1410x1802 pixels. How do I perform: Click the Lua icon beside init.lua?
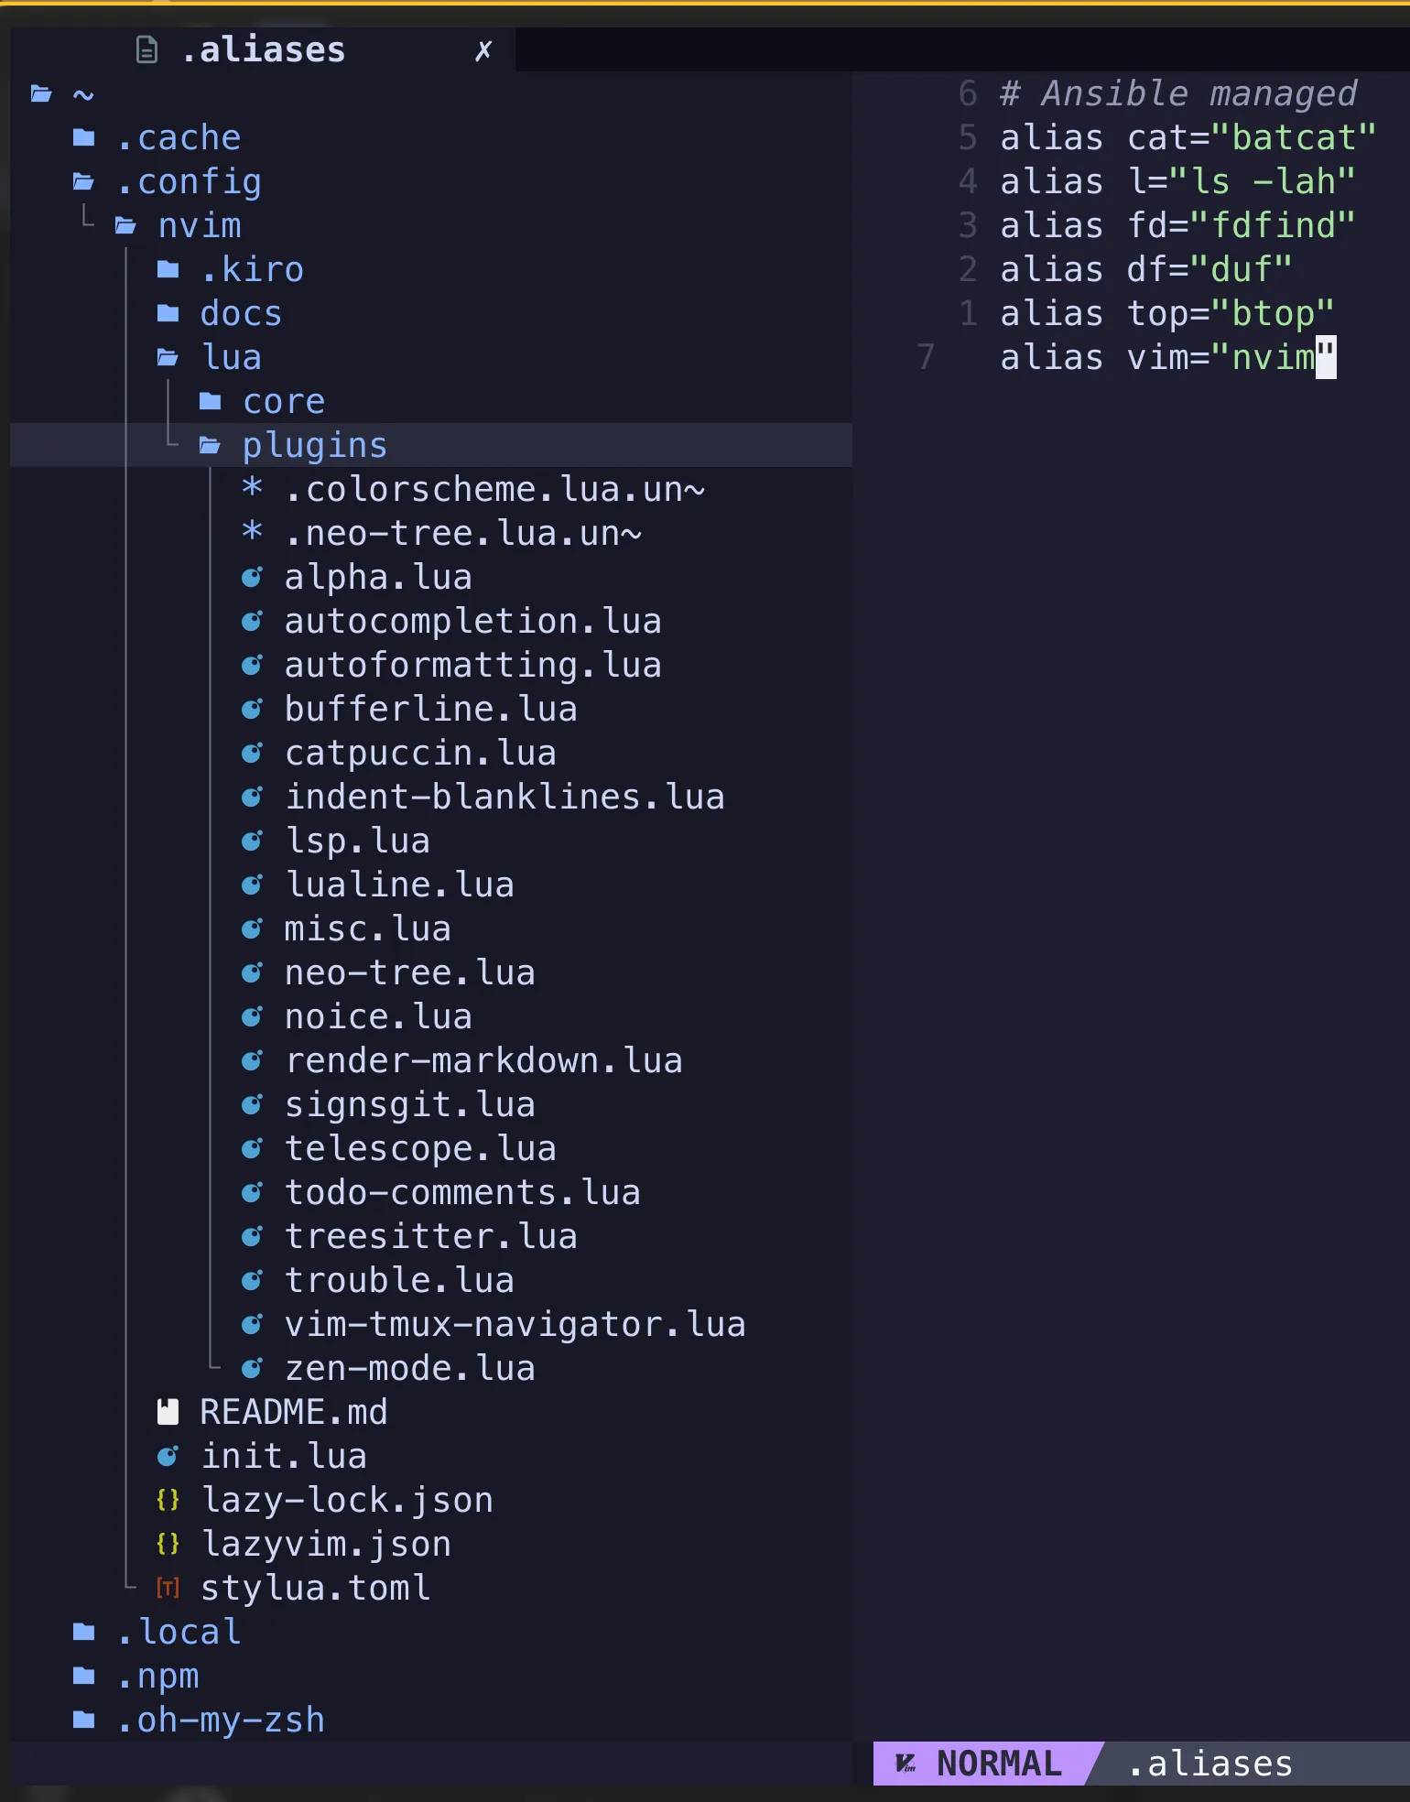[x=168, y=1456]
